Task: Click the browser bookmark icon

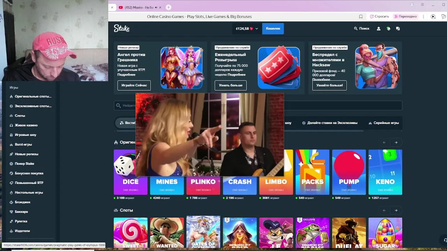Action: pyautogui.click(x=361, y=16)
